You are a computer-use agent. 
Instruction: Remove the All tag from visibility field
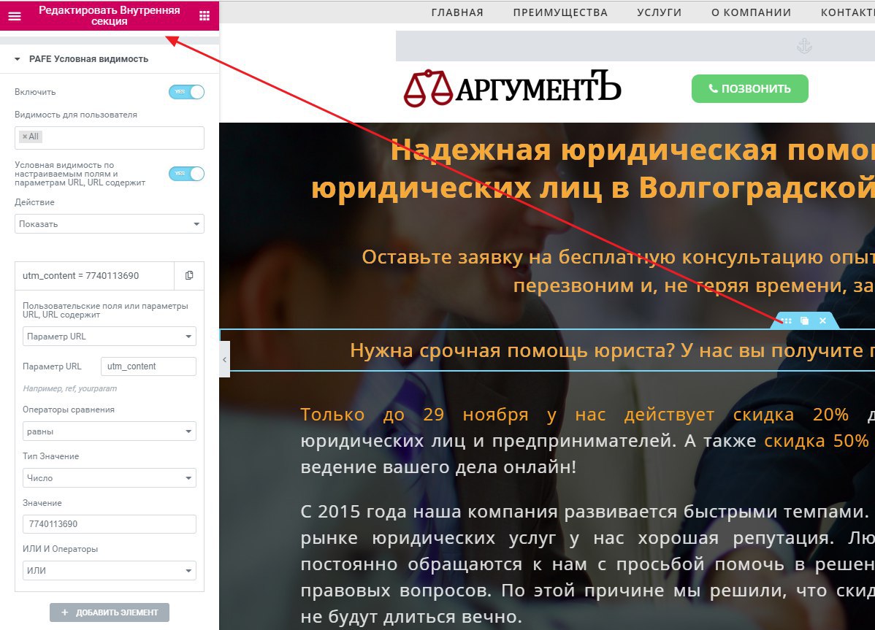pyautogui.click(x=25, y=137)
